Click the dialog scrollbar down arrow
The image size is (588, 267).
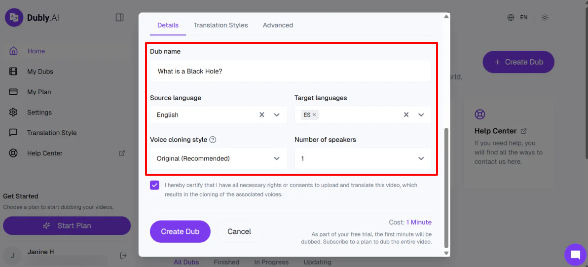[446, 253]
